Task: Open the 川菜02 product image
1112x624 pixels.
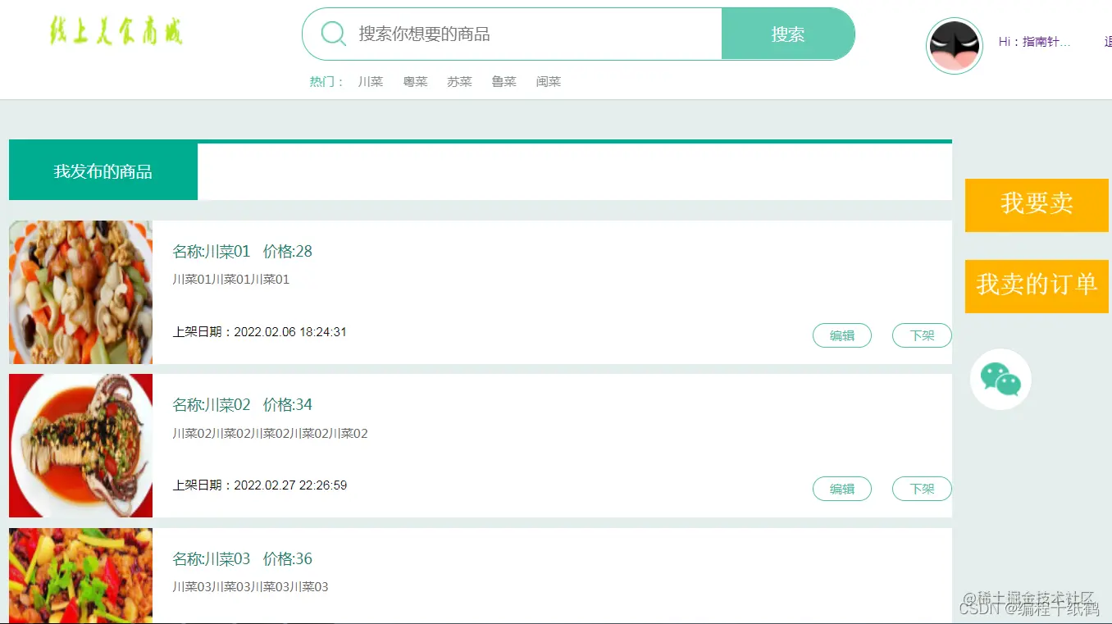Action: click(80, 446)
